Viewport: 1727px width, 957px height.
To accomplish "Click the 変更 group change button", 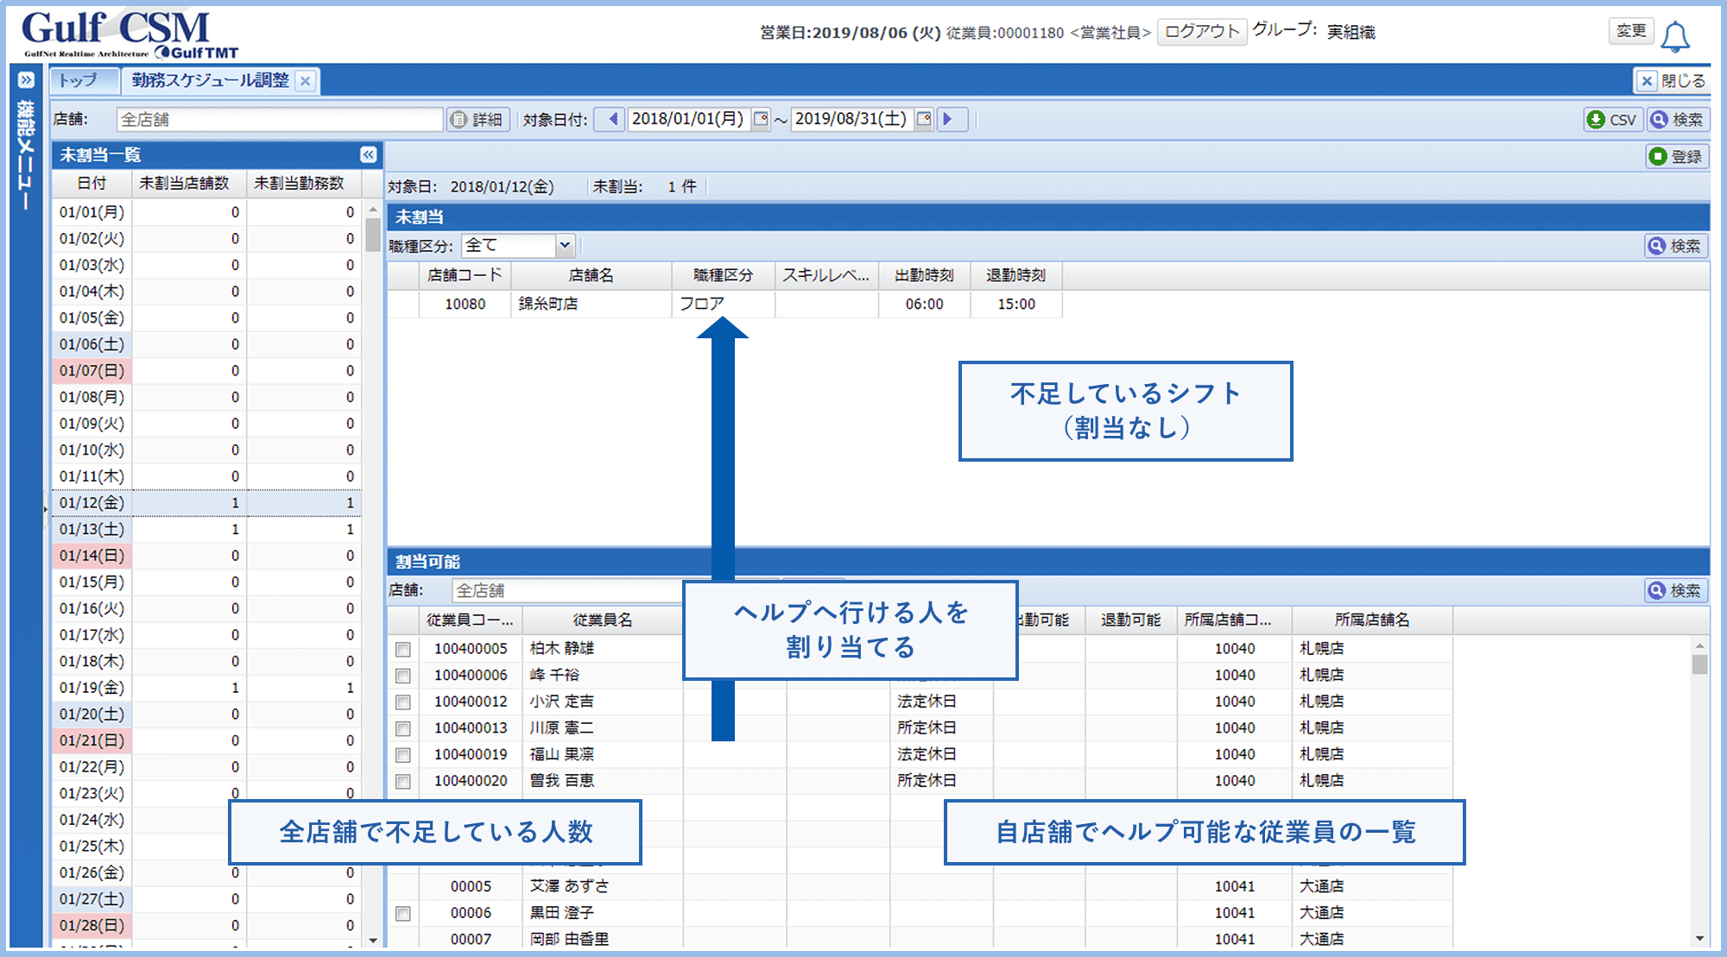I will tap(1631, 31).
